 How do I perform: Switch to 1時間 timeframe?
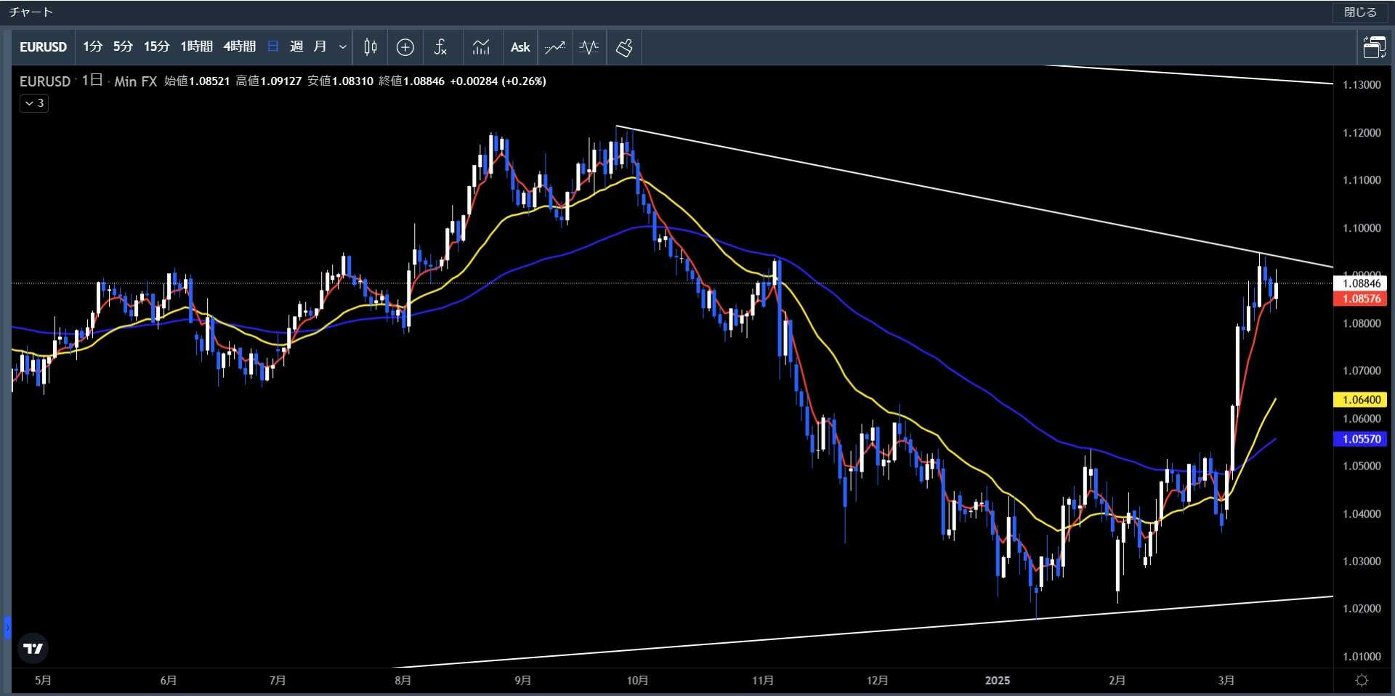point(196,46)
